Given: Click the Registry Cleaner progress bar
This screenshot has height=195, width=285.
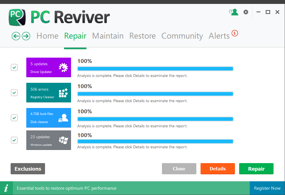Looking at the screenshot, I should (x=155, y=94).
